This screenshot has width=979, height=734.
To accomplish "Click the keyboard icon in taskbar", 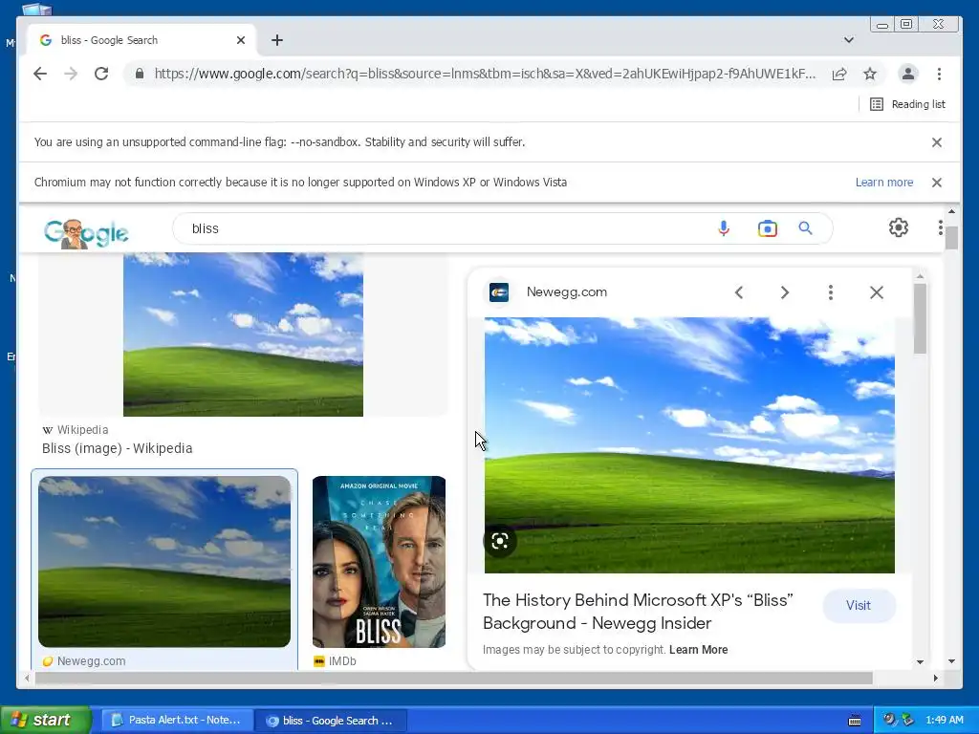I will tap(855, 721).
